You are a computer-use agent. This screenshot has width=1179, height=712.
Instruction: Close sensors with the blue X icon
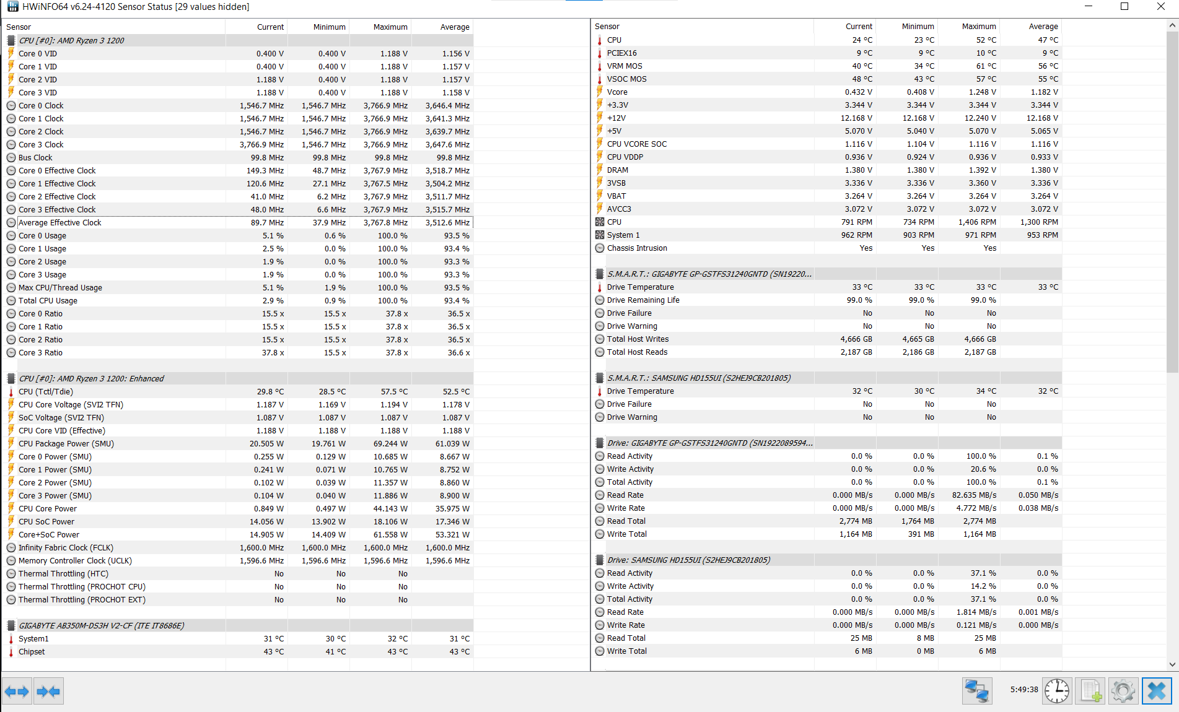click(1156, 691)
